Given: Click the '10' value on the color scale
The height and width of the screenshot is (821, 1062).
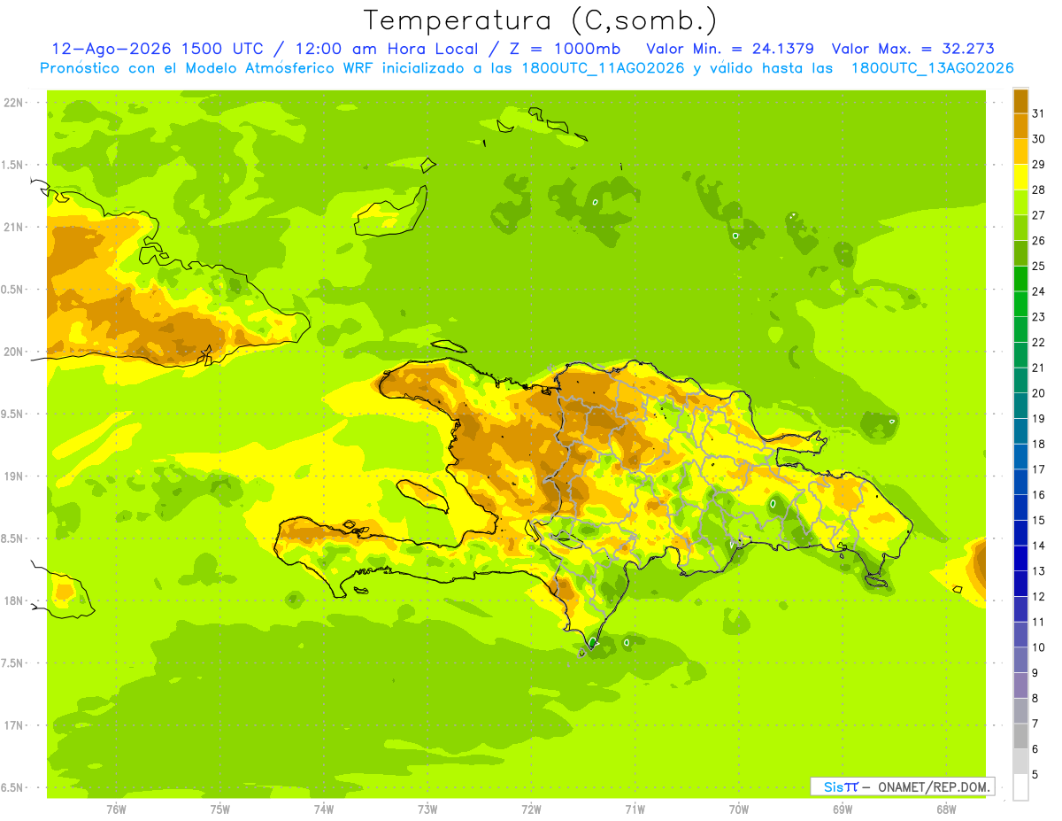Looking at the screenshot, I should pyautogui.click(x=1038, y=647).
